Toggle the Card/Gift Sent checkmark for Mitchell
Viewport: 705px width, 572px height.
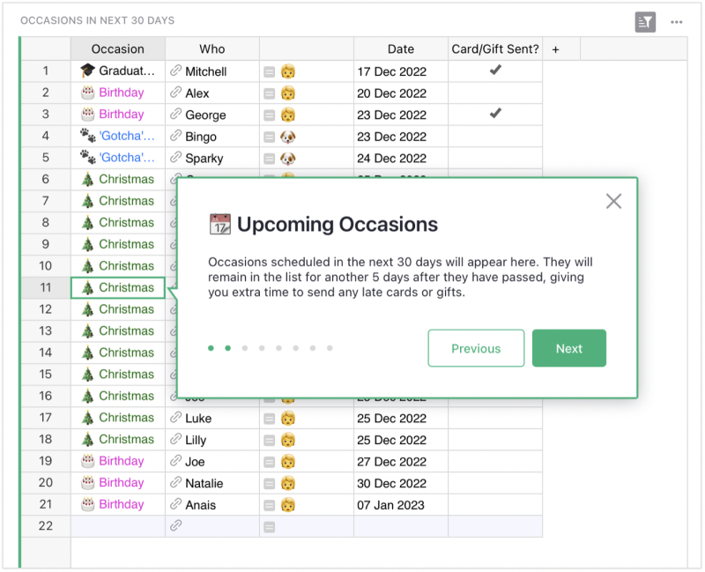pos(495,71)
